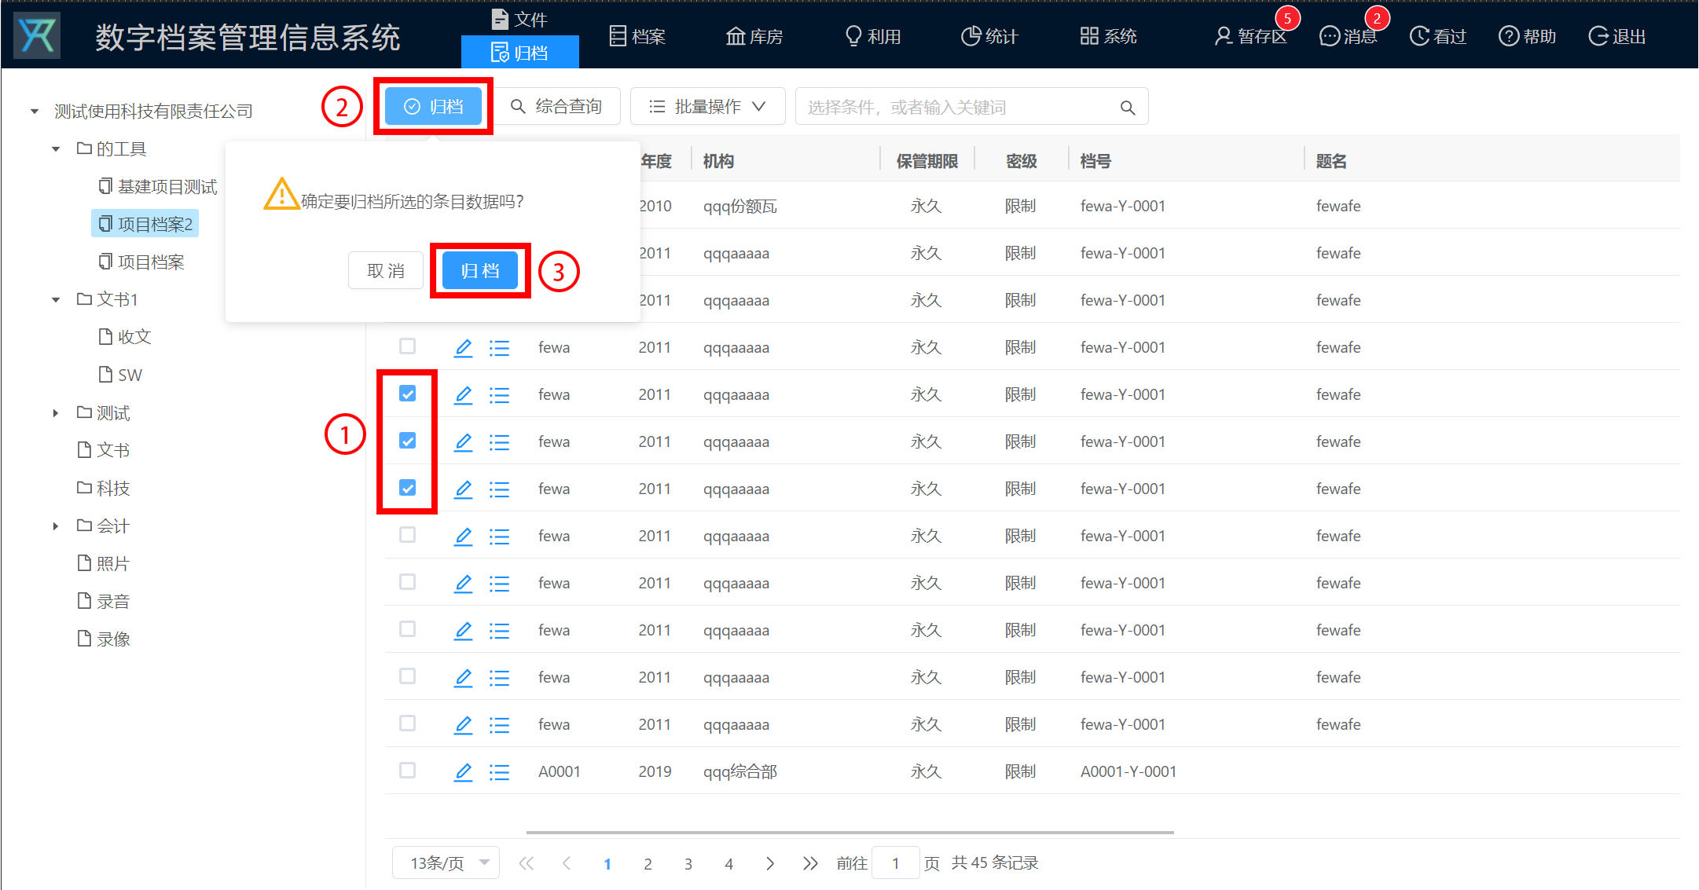
Task: Click the 保管期限 column header
Action: pyautogui.click(x=927, y=161)
